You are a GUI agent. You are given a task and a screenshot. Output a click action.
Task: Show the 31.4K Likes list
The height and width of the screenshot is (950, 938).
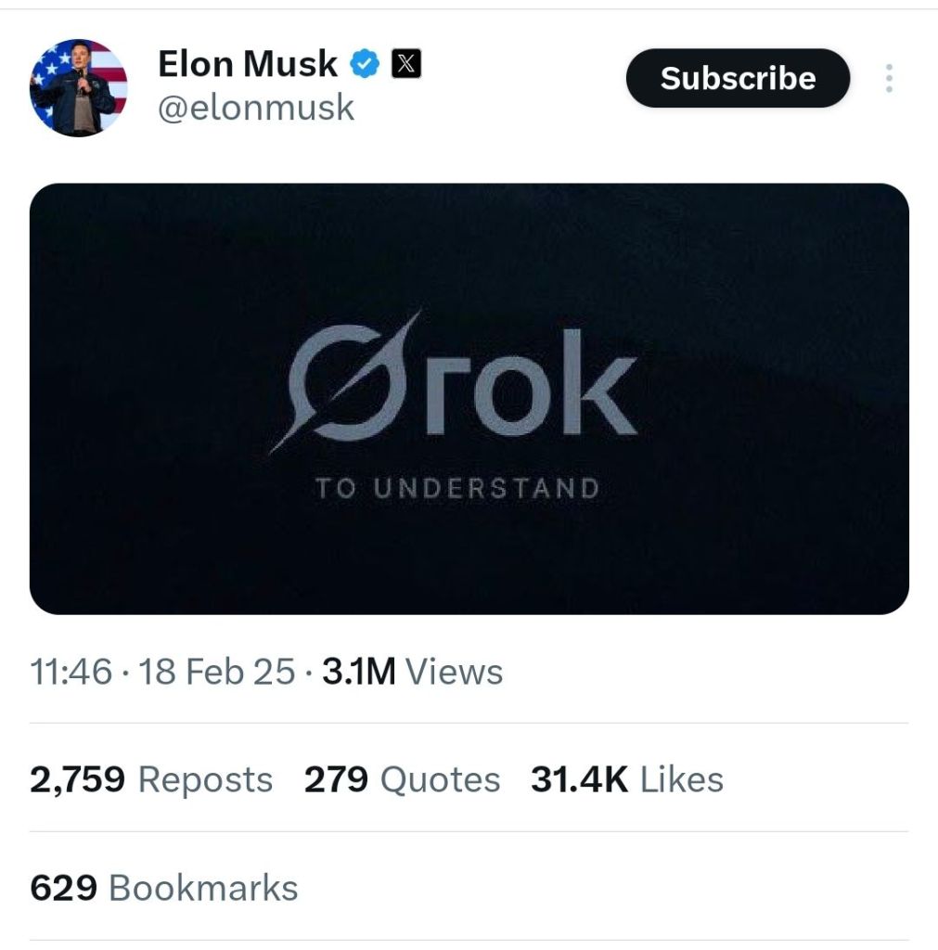tap(626, 779)
